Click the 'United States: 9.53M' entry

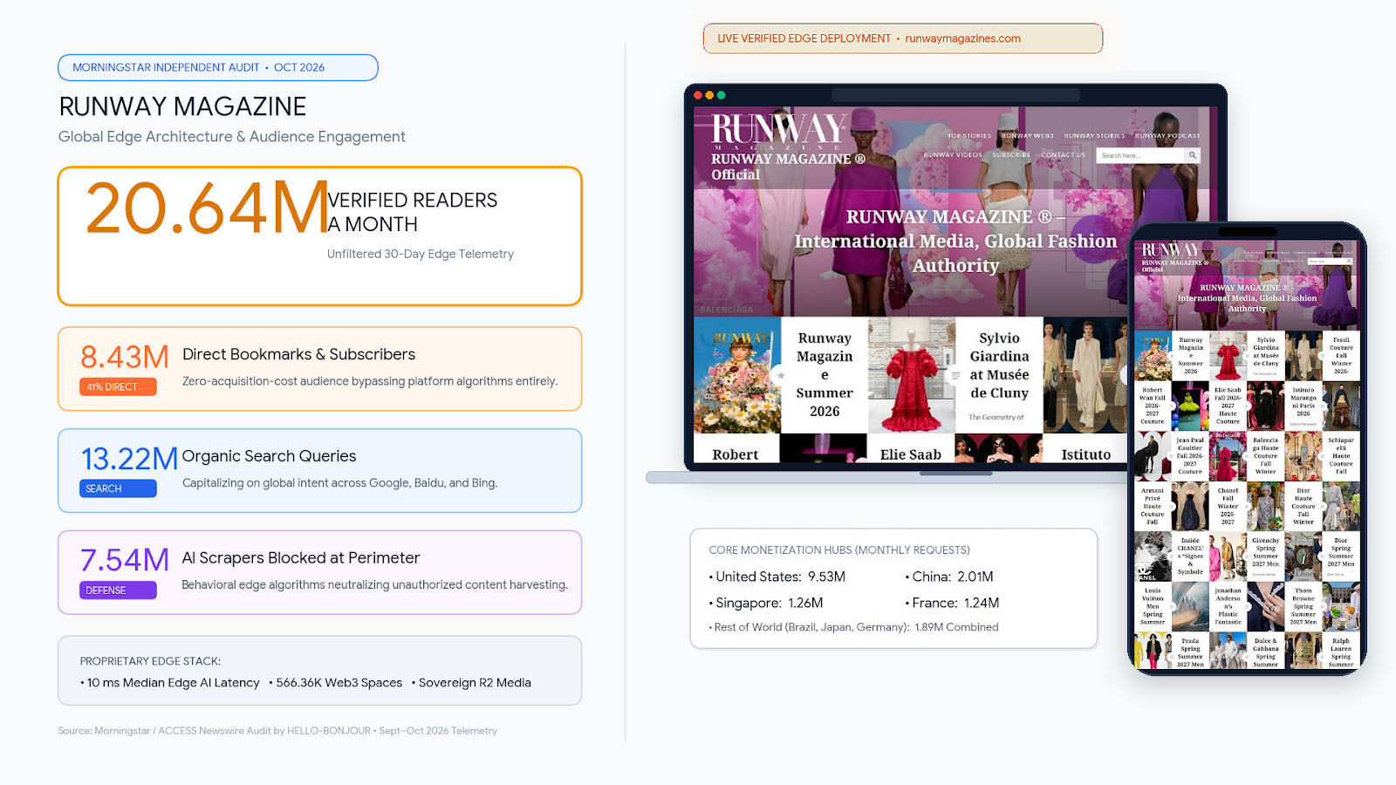tap(777, 577)
